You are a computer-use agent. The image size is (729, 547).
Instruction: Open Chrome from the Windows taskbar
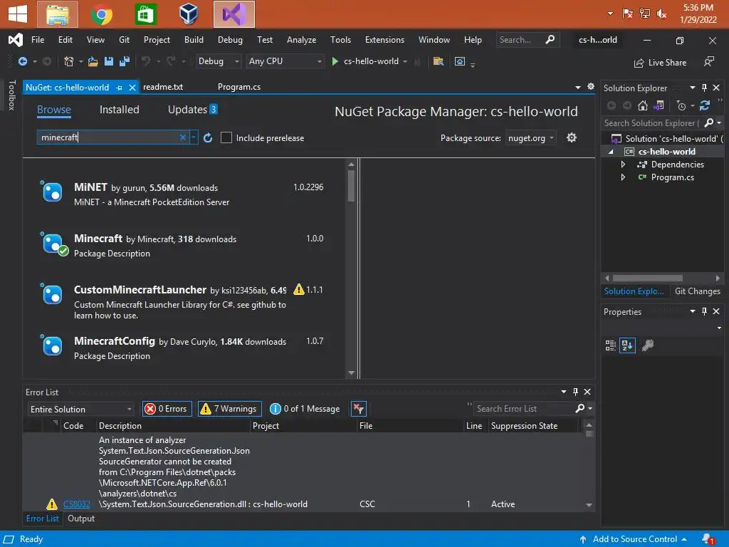pos(102,14)
